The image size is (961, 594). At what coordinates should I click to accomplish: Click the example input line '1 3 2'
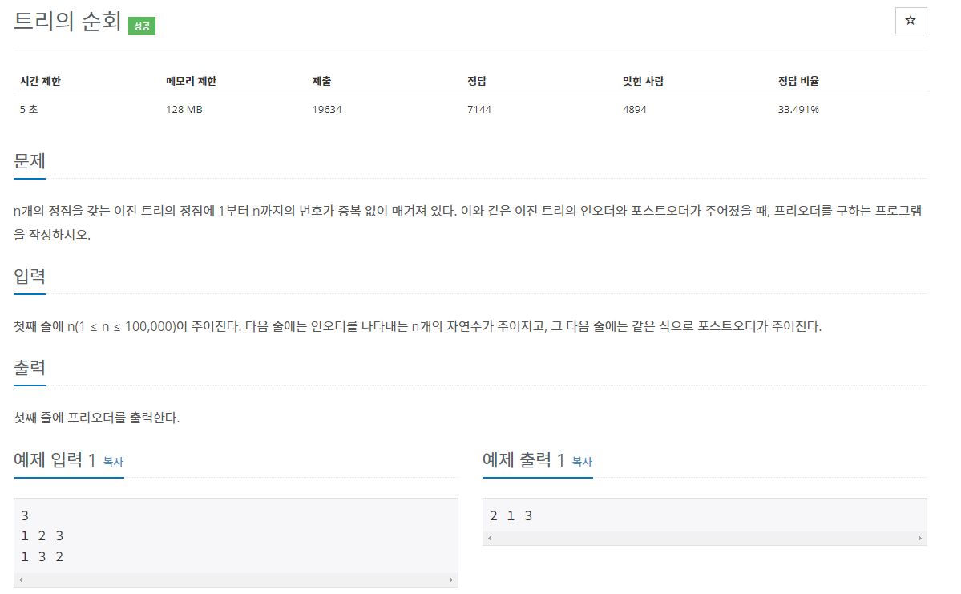coord(42,556)
